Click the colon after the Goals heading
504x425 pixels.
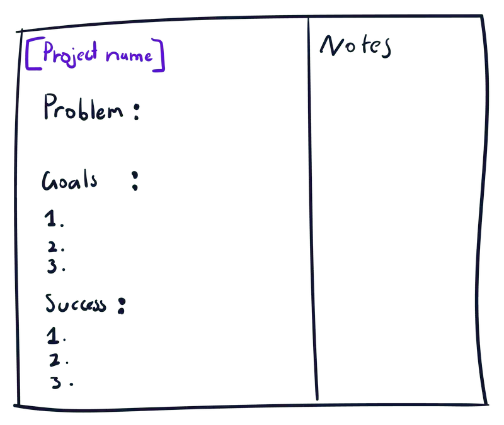point(135,181)
